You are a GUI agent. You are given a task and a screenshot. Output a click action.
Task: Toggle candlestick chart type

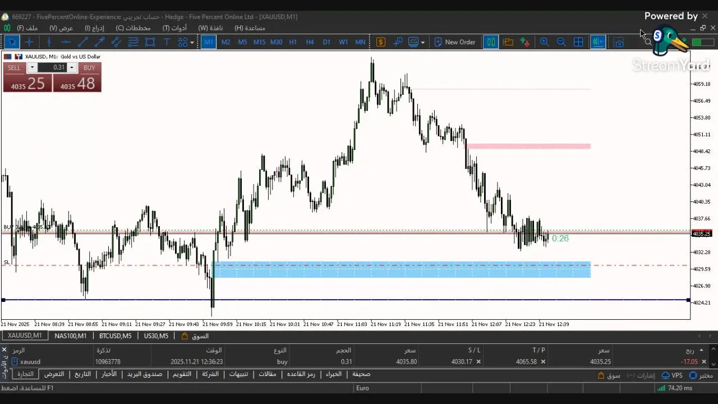491,42
